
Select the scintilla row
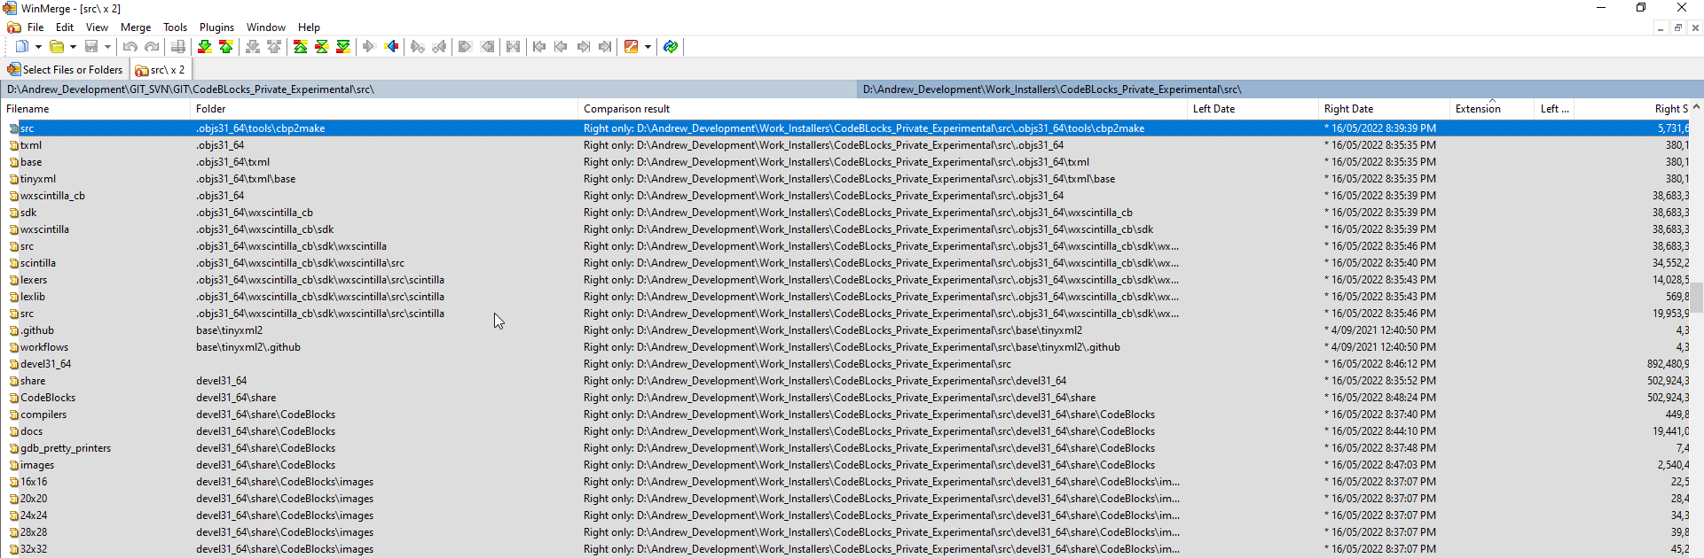pyautogui.click(x=846, y=263)
